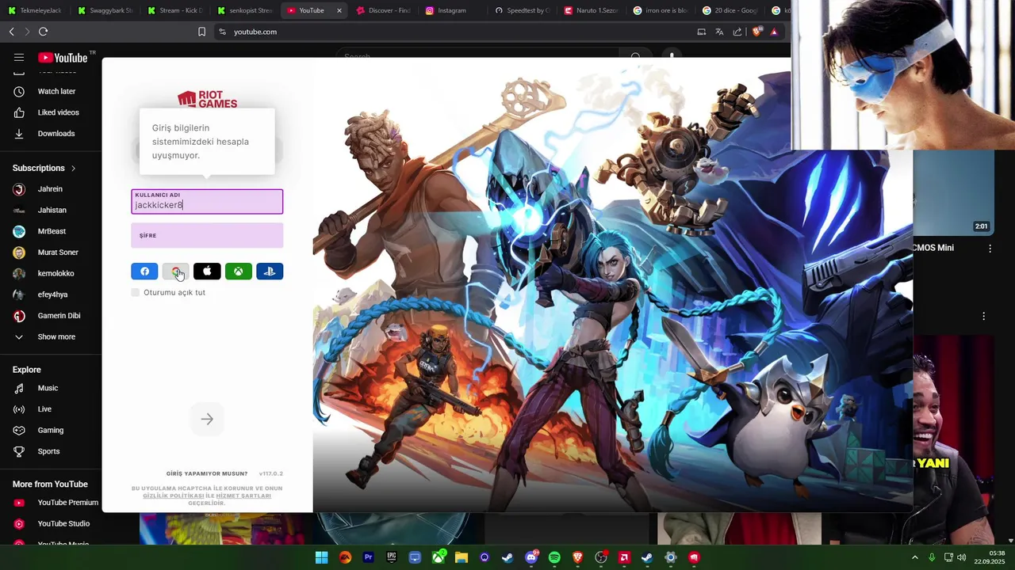Screen dimensions: 1015x570
Task: Open Spotify from taskbar
Action: tap(554, 557)
